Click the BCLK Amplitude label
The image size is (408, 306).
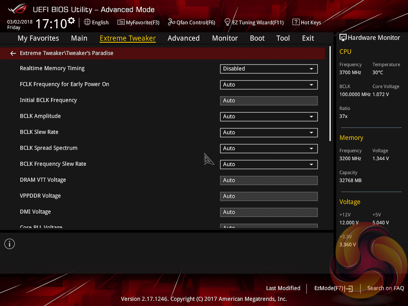40,116
